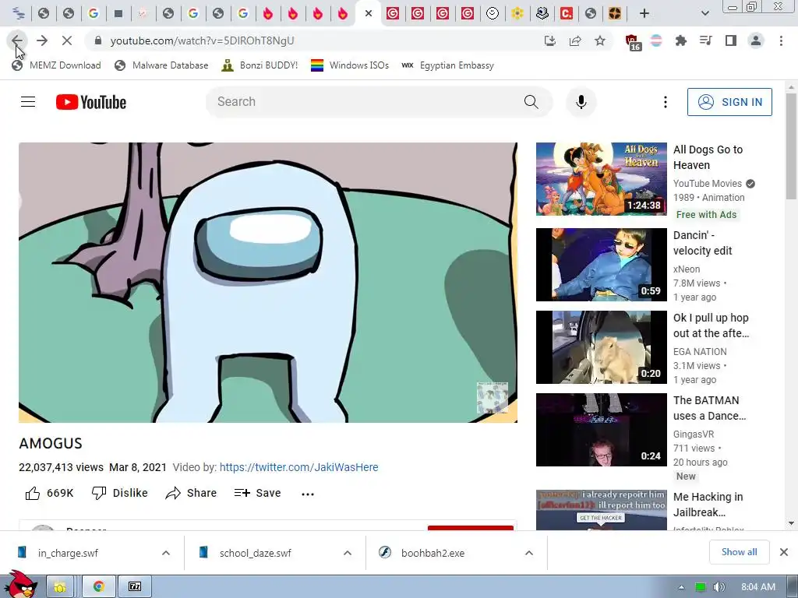
Task: Open a new browser tab
Action: pos(644,14)
